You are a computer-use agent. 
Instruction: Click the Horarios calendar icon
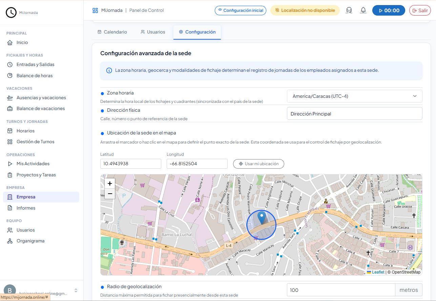[x=10, y=131]
